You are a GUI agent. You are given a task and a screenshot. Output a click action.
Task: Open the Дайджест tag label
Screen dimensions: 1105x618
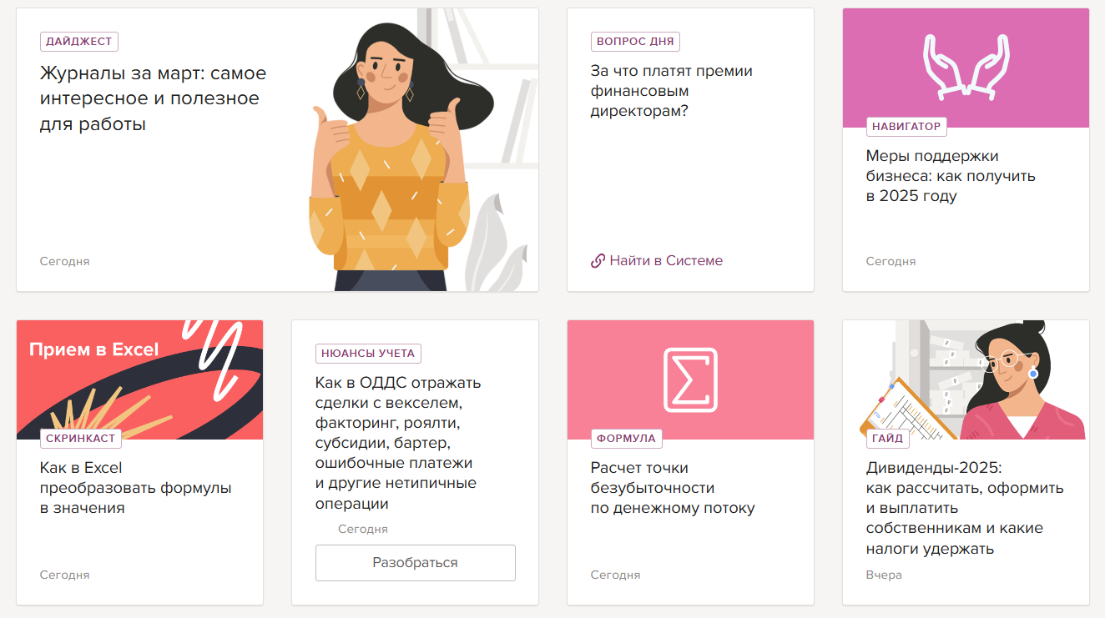click(79, 41)
